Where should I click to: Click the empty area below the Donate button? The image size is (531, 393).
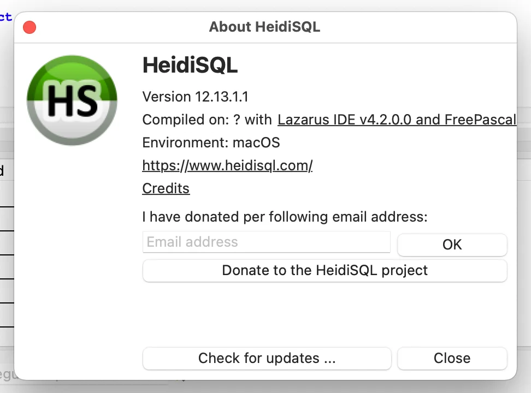tap(324, 314)
